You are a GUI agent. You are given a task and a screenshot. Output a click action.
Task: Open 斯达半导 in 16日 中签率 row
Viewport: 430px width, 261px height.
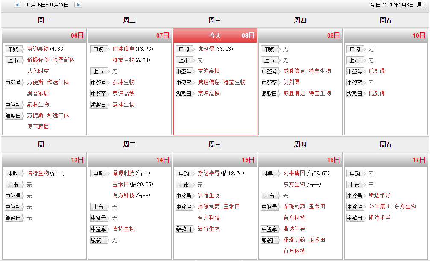[294, 229]
